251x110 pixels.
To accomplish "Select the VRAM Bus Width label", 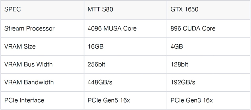I will (28, 64).
